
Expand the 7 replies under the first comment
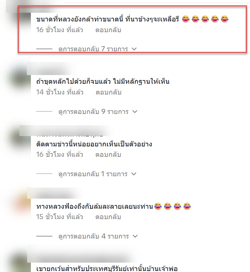pos(97,49)
